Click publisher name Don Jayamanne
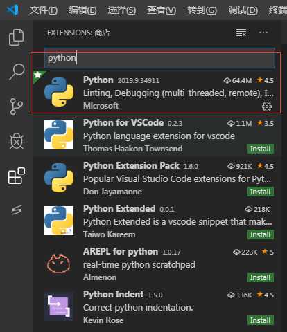The width and height of the screenshot is (287, 332). pyautogui.click(x=112, y=192)
